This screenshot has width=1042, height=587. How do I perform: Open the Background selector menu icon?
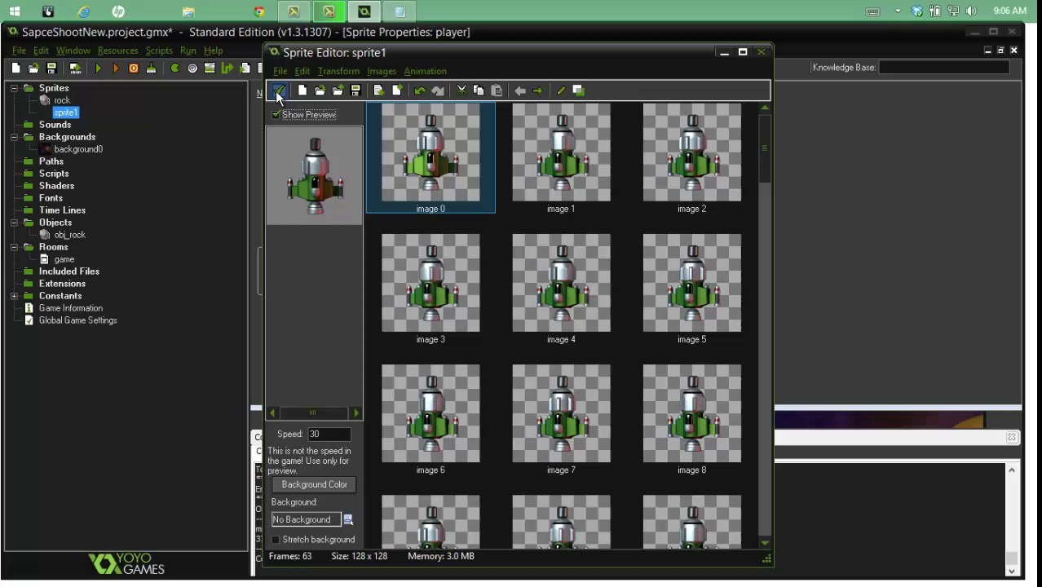(x=348, y=519)
